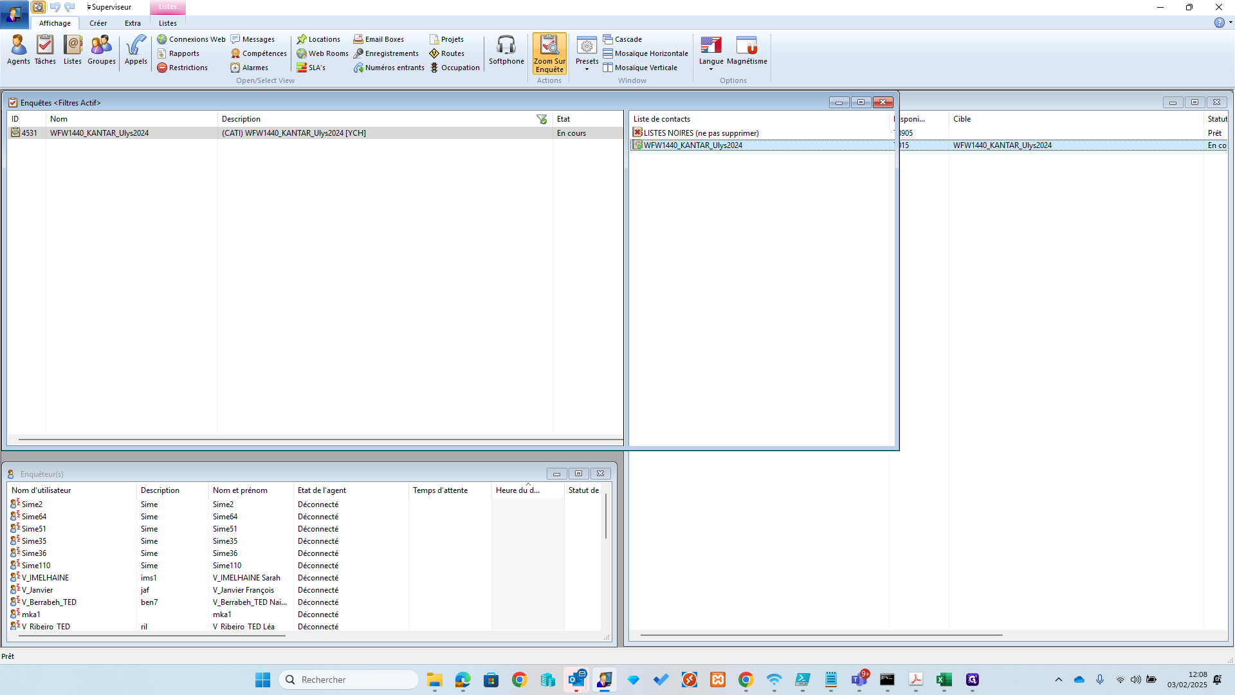Click horizontal scrollbar in Enquêtes panel
Image resolution: width=1235 pixels, height=695 pixels.
tap(320, 440)
